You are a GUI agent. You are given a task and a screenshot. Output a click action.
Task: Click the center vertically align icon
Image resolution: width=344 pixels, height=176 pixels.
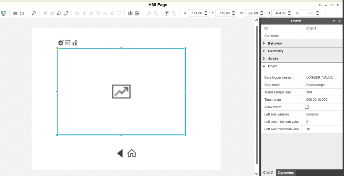(x=105, y=13)
